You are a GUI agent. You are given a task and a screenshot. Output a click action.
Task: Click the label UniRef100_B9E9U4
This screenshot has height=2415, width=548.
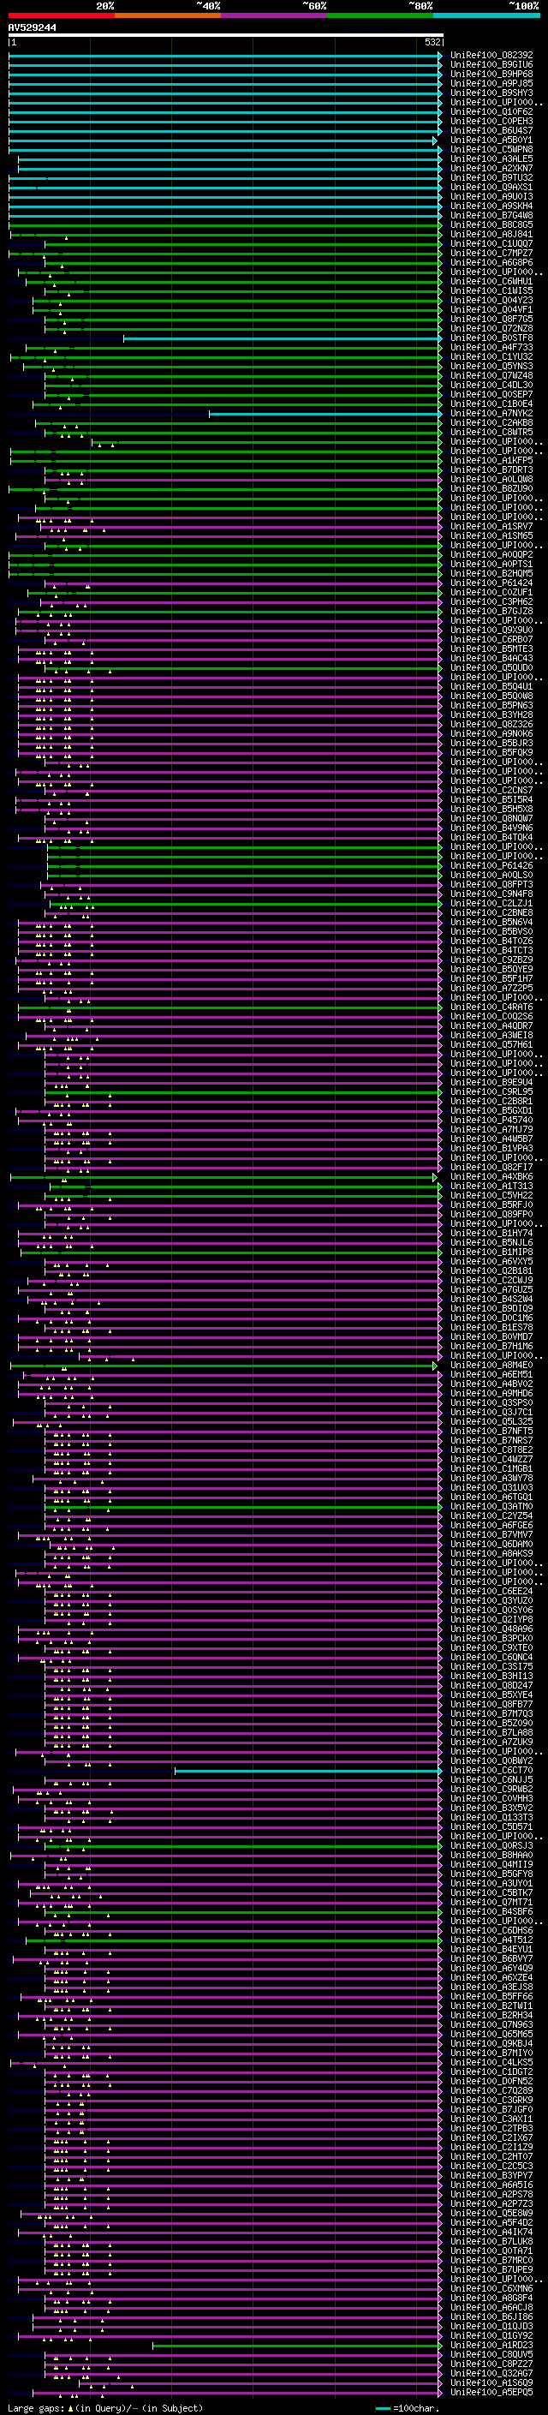coord(491,1083)
